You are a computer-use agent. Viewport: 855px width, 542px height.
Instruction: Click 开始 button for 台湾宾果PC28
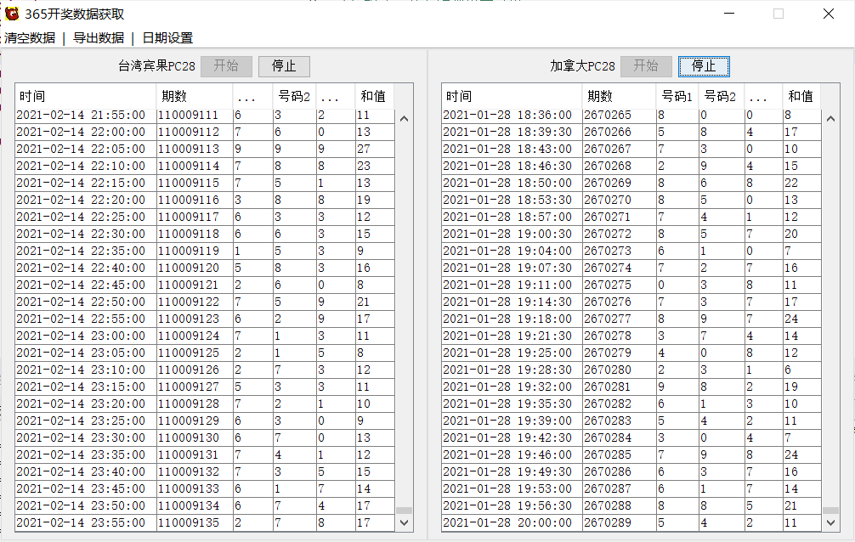pos(226,66)
